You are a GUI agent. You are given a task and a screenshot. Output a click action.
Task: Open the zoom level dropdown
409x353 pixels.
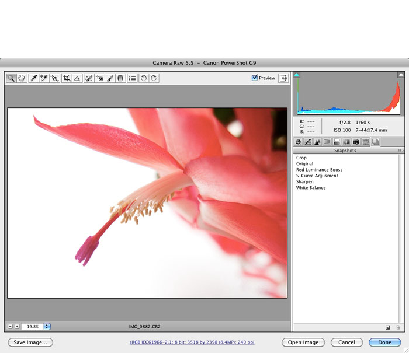(47, 326)
